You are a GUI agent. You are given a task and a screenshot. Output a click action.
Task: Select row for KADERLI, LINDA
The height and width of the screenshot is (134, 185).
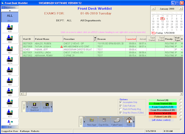[101, 52]
